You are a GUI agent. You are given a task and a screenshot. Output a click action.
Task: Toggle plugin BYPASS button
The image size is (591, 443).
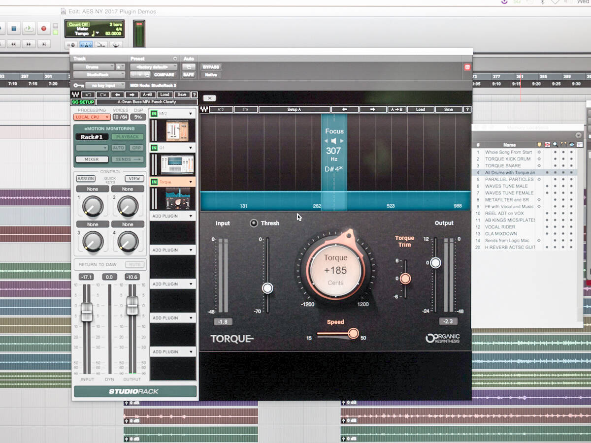(211, 67)
